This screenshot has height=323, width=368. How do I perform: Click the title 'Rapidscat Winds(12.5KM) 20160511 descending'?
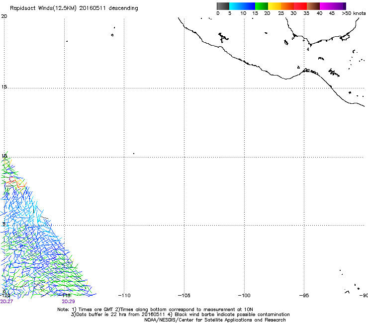click(74, 8)
